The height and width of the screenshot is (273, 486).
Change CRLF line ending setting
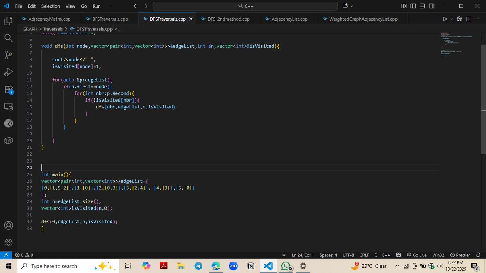[364, 255]
